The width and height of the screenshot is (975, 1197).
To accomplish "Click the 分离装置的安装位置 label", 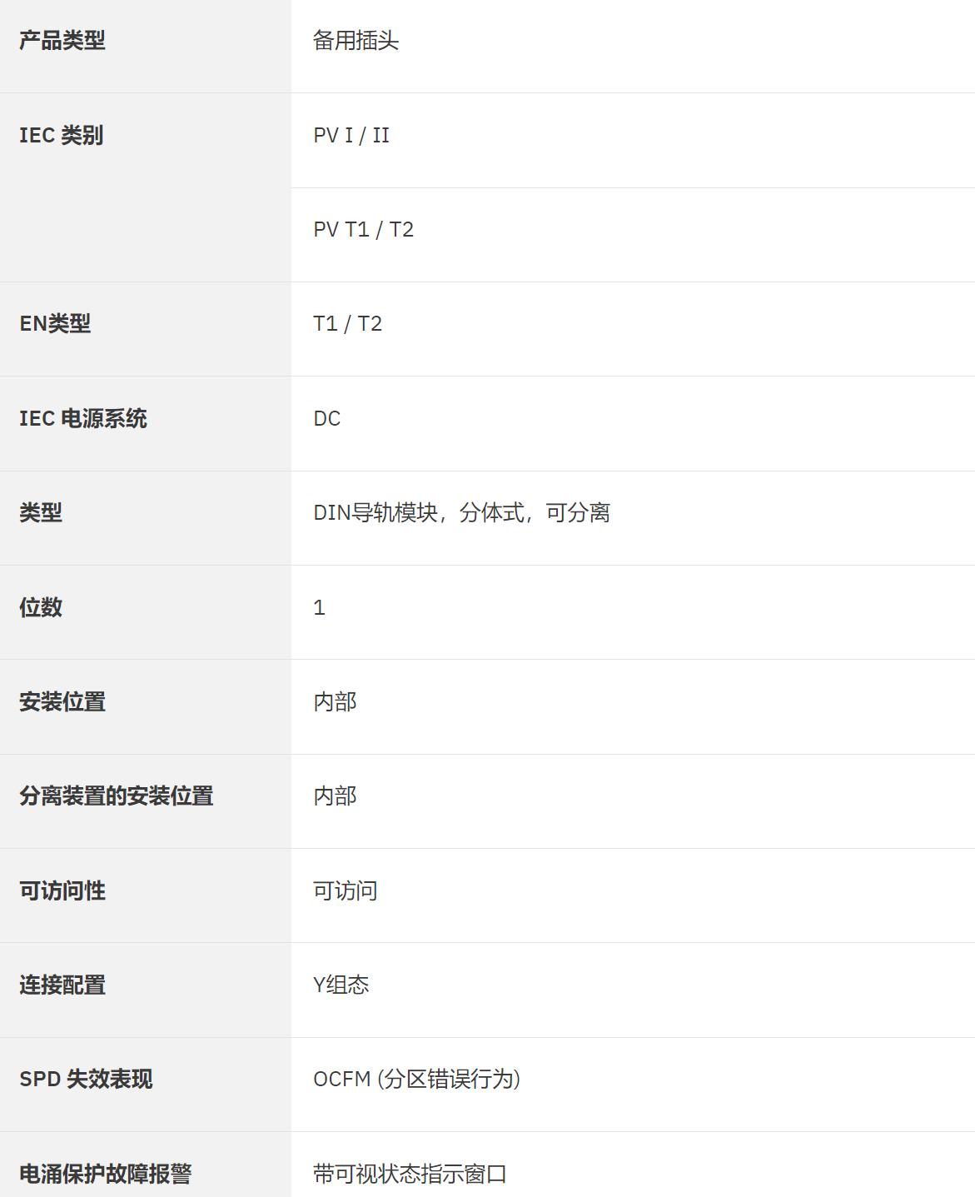I will tap(117, 796).
